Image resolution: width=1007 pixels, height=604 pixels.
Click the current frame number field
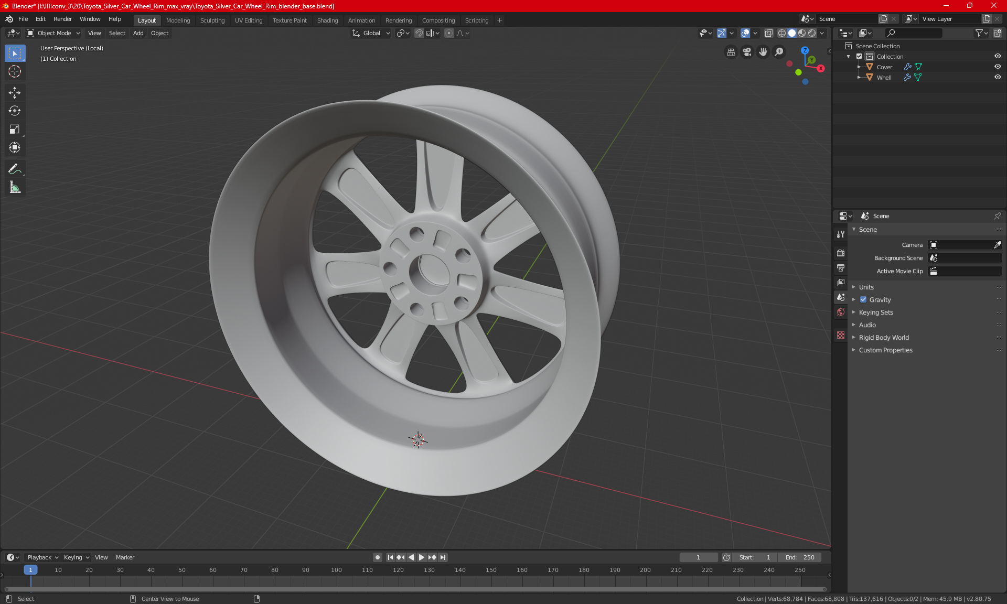tap(698, 557)
